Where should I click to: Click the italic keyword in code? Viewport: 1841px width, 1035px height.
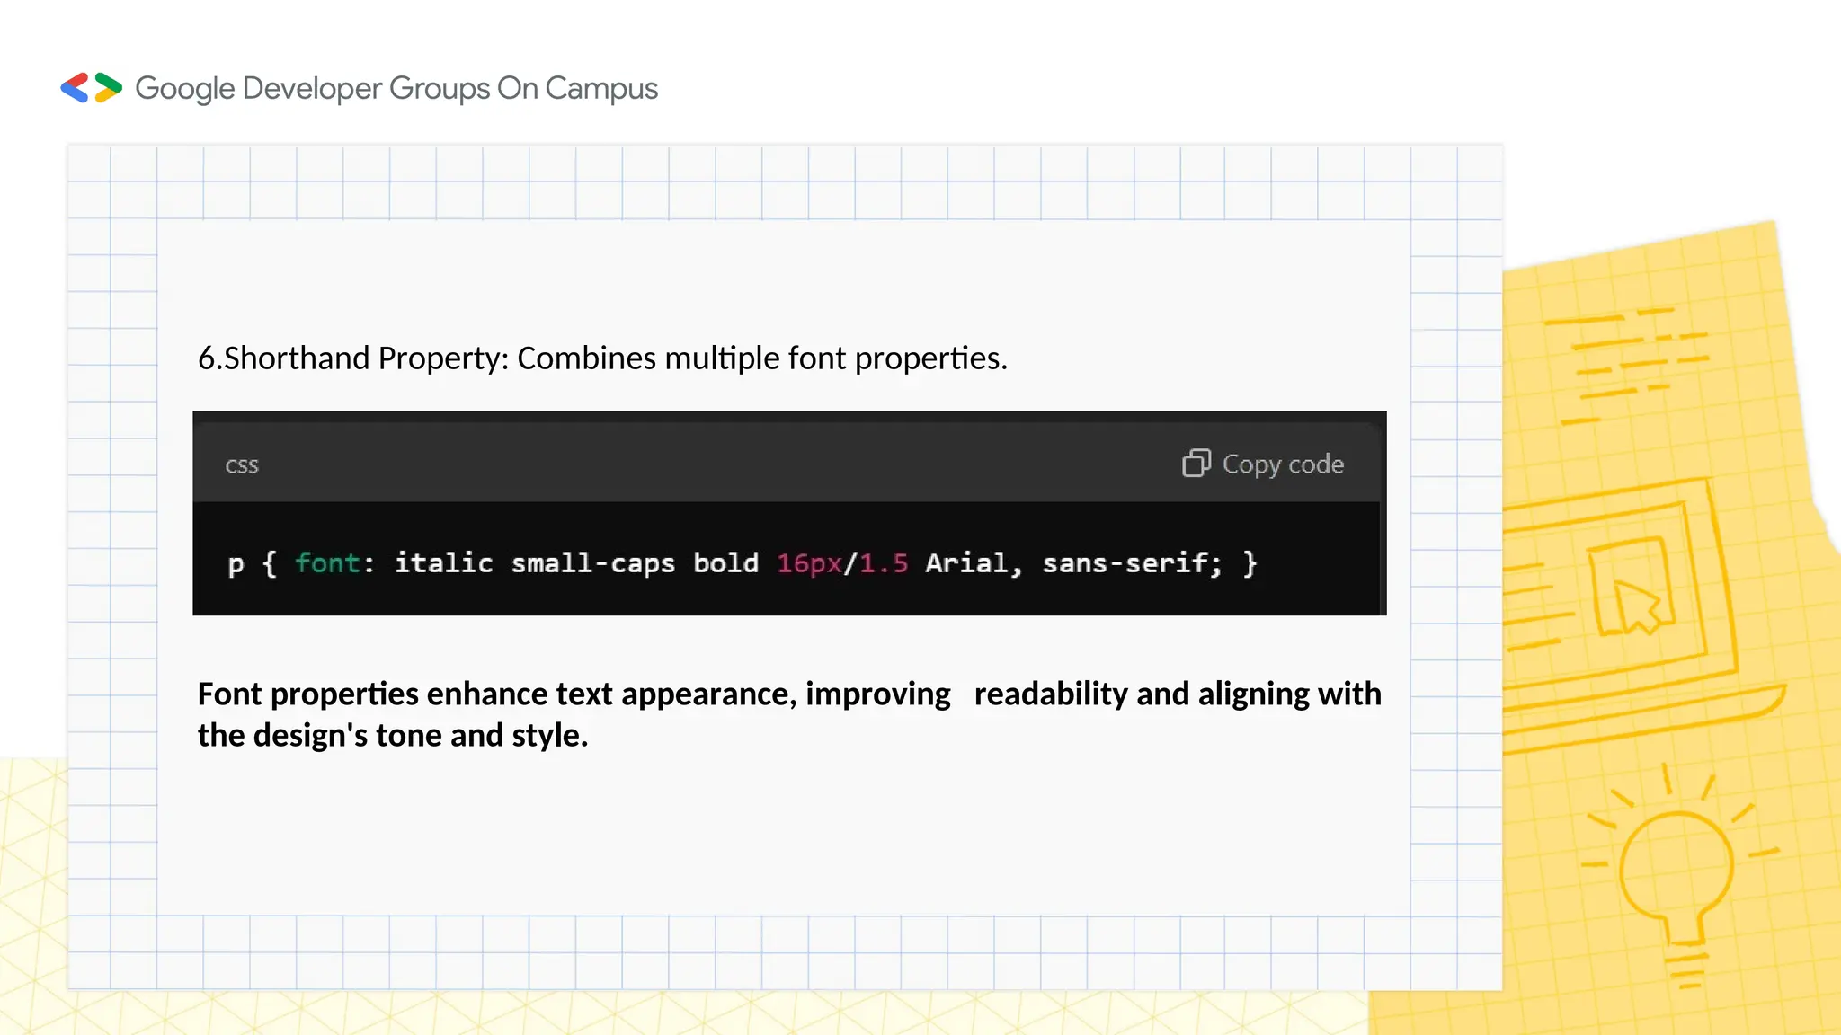[x=443, y=563]
